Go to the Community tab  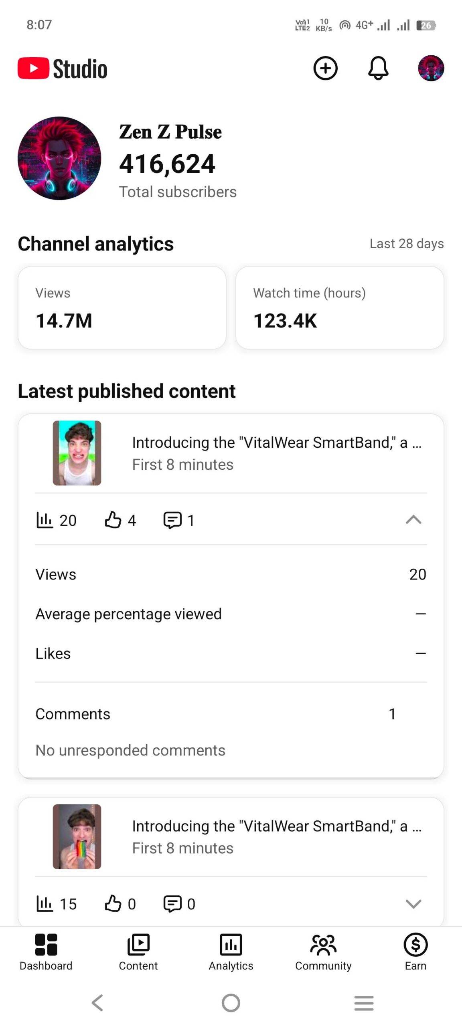pyautogui.click(x=323, y=952)
